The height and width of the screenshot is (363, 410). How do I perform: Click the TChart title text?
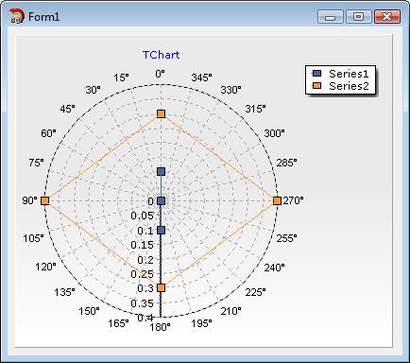[161, 55]
